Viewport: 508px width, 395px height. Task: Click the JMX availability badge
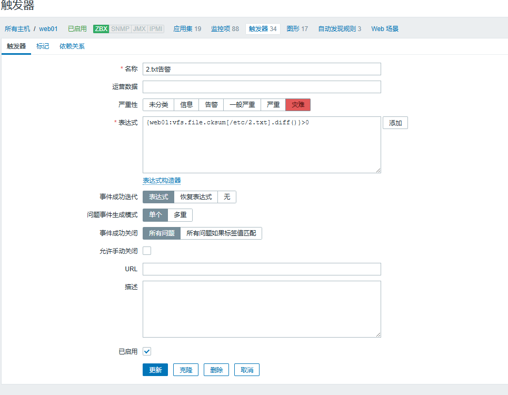pos(140,29)
